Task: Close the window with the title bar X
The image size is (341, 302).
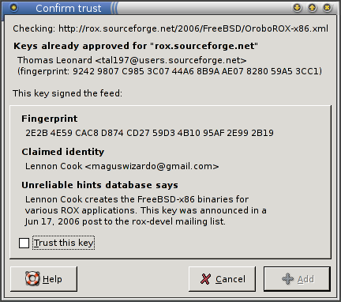Action: (328, 8)
